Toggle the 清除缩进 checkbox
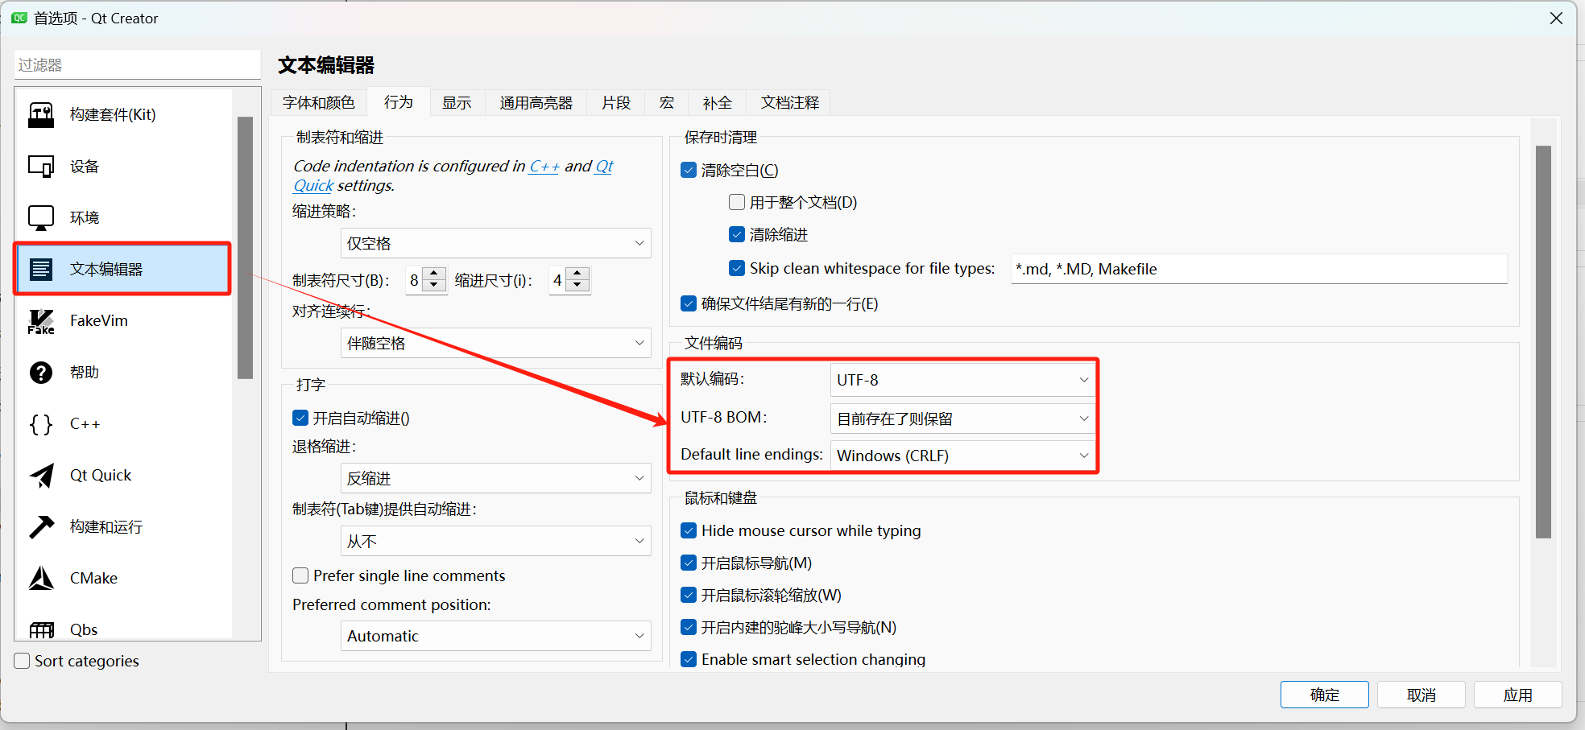Screen dimensions: 1585x730 point(737,235)
